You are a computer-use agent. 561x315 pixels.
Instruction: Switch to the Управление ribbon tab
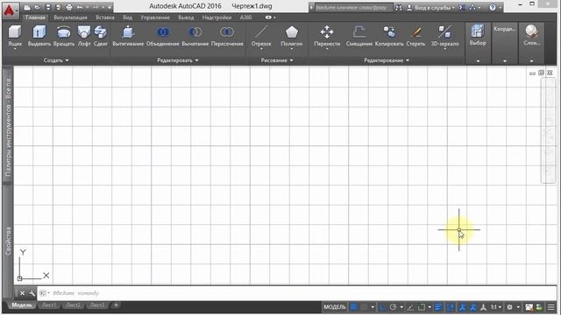click(x=155, y=17)
